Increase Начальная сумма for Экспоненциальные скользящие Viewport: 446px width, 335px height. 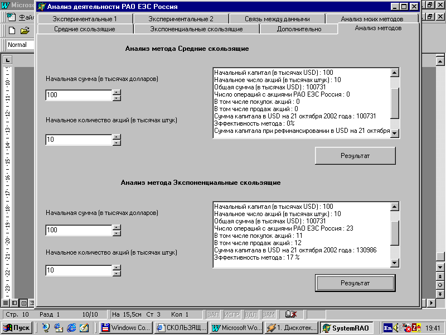[x=117, y=227]
